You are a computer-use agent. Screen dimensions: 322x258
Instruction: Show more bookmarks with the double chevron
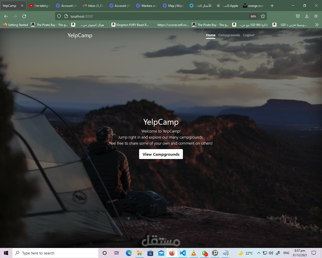[317, 25]
